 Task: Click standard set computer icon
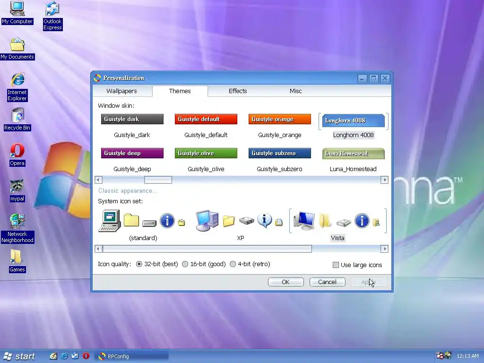pyautogui.click(x=110, y=221)
